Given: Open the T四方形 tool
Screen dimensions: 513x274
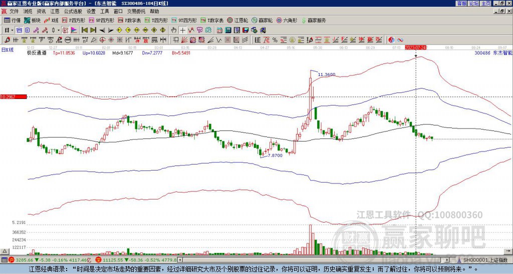Looking at the screenshot, I should click(x=156, y=20).
